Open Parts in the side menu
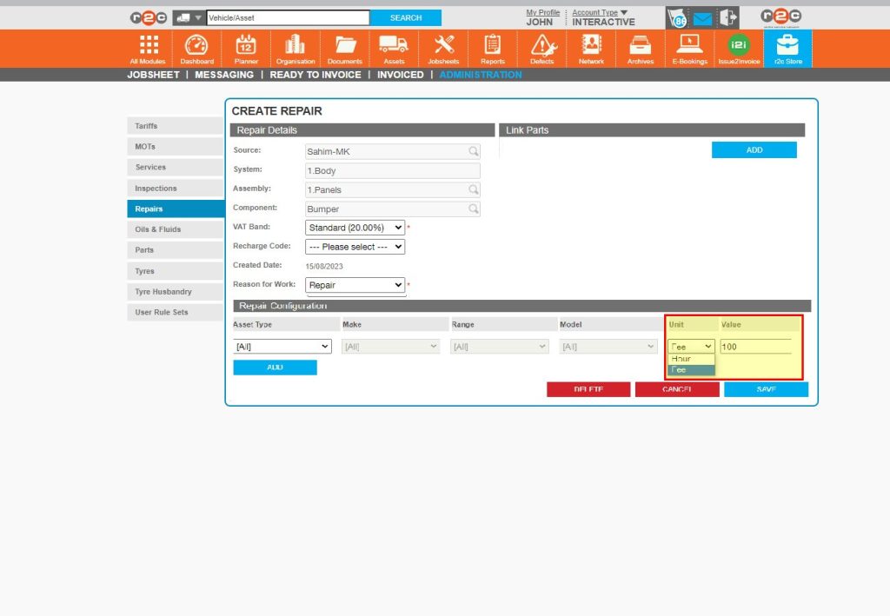 [176, 250]
